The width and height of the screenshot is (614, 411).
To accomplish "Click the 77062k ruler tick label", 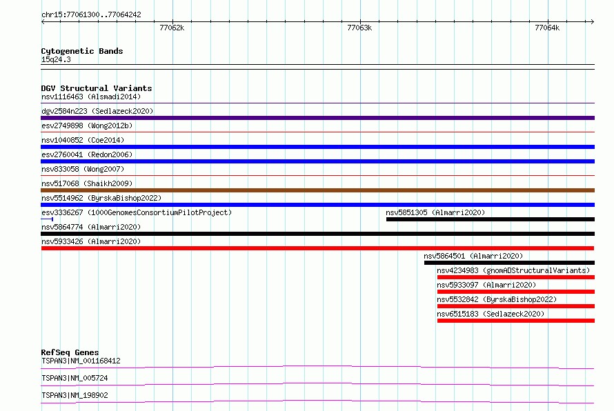I will point(172,28).
